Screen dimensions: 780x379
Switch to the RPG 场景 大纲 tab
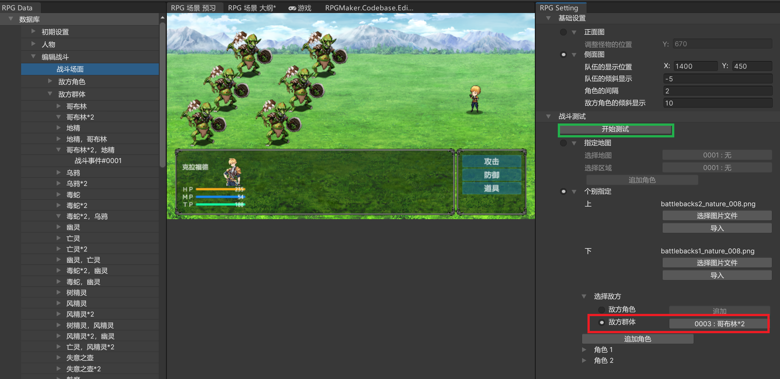251,8
